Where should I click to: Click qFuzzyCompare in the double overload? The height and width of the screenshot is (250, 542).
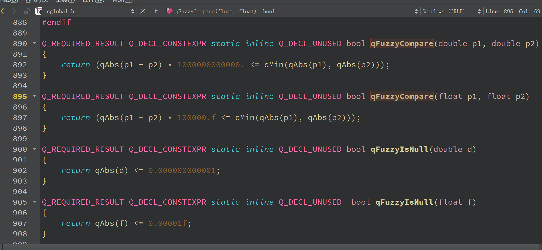pyautogui.click(x=402, y=43)
